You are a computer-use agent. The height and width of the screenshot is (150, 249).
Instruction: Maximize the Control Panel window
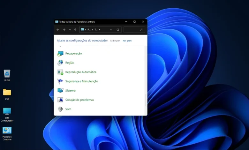[x=134, y=22]
